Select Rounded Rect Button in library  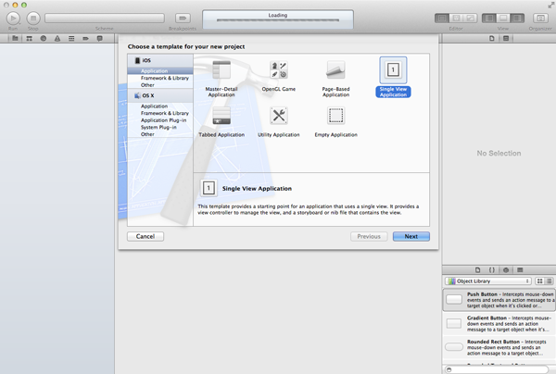pyautogui.click(x=499, y=347)
